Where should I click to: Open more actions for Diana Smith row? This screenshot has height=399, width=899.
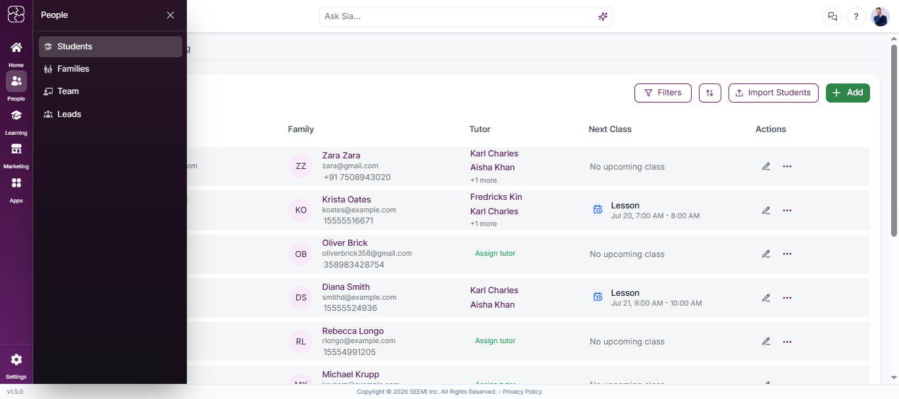click(787, 298)
